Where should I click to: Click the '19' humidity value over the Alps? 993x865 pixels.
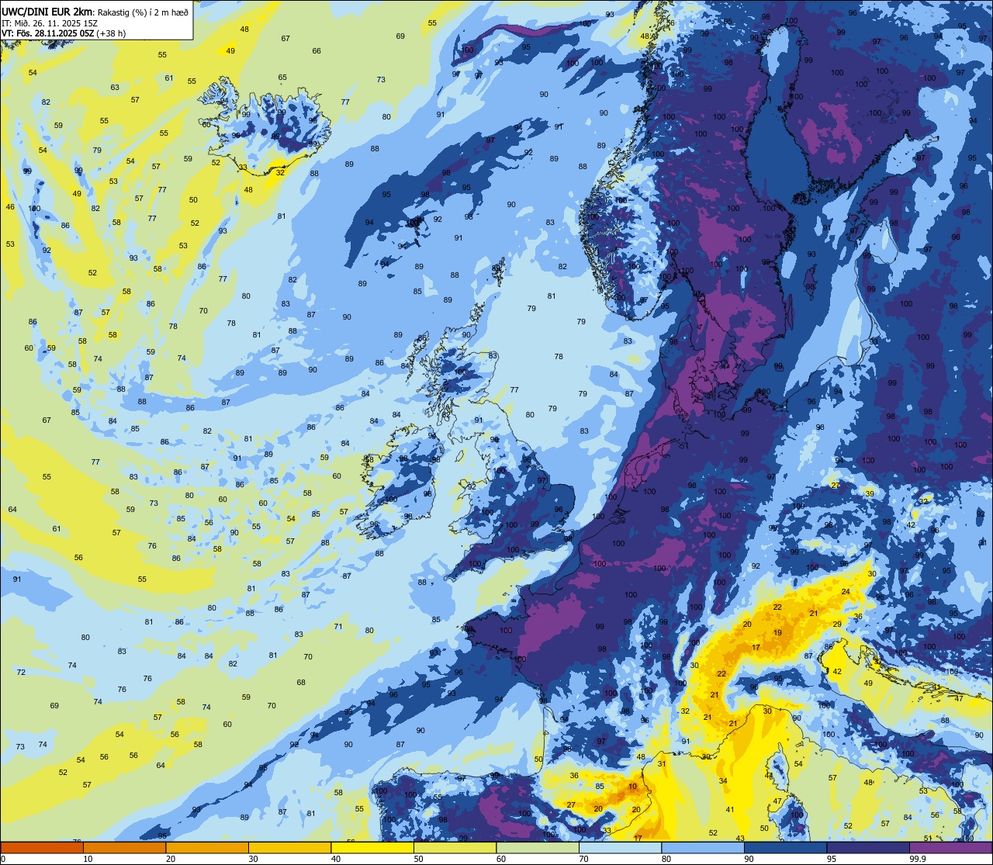click(777, 633)
